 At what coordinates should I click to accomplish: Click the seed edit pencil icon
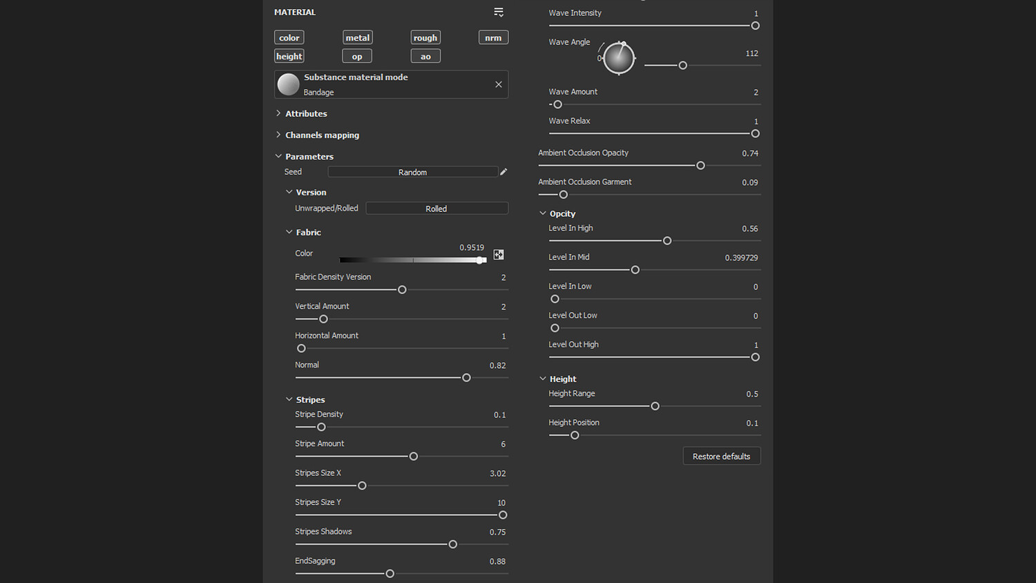coord(503,172)
